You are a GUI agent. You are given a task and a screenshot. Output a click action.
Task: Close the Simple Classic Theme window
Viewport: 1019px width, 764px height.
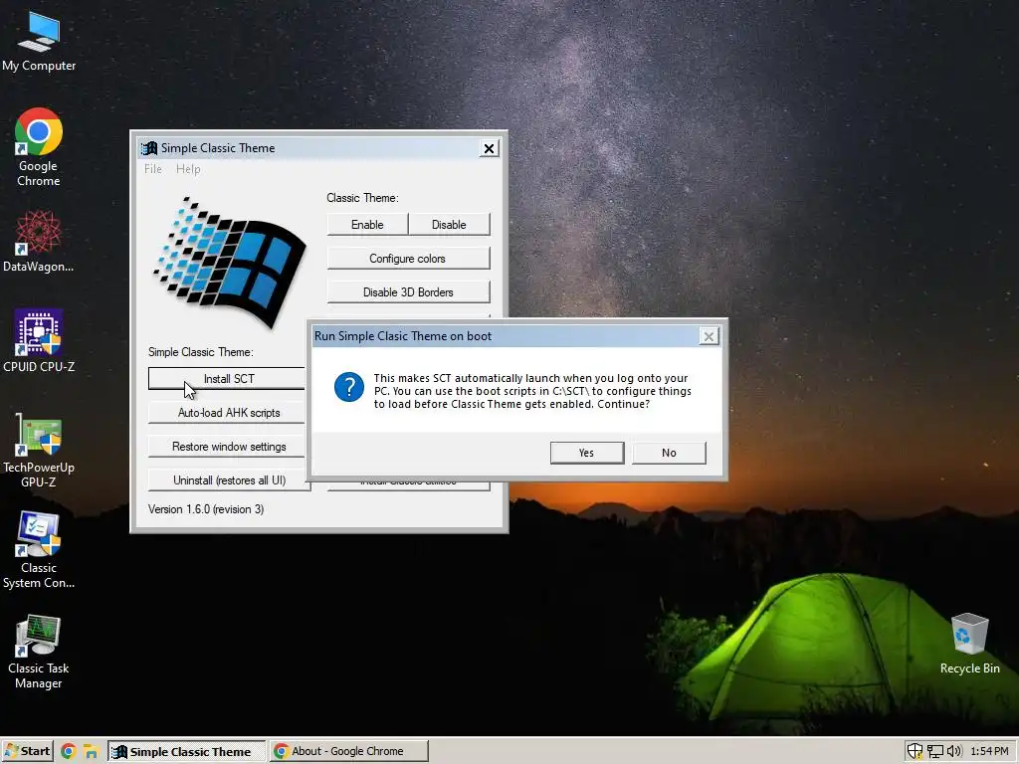coord(489,149)
